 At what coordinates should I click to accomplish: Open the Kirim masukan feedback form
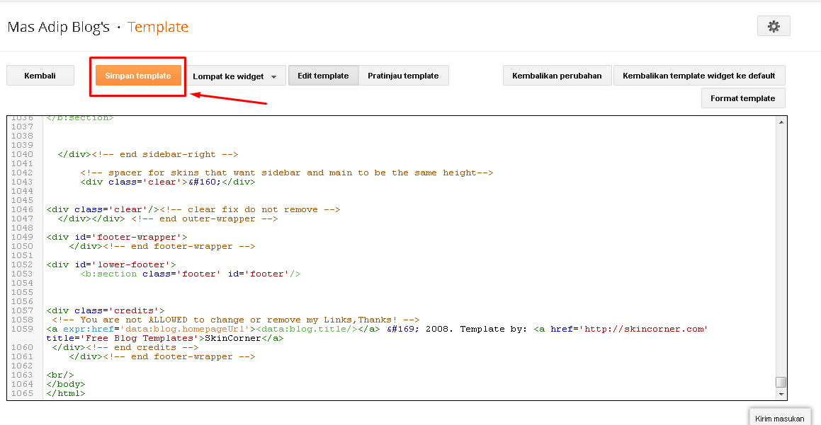coord(779,418)
